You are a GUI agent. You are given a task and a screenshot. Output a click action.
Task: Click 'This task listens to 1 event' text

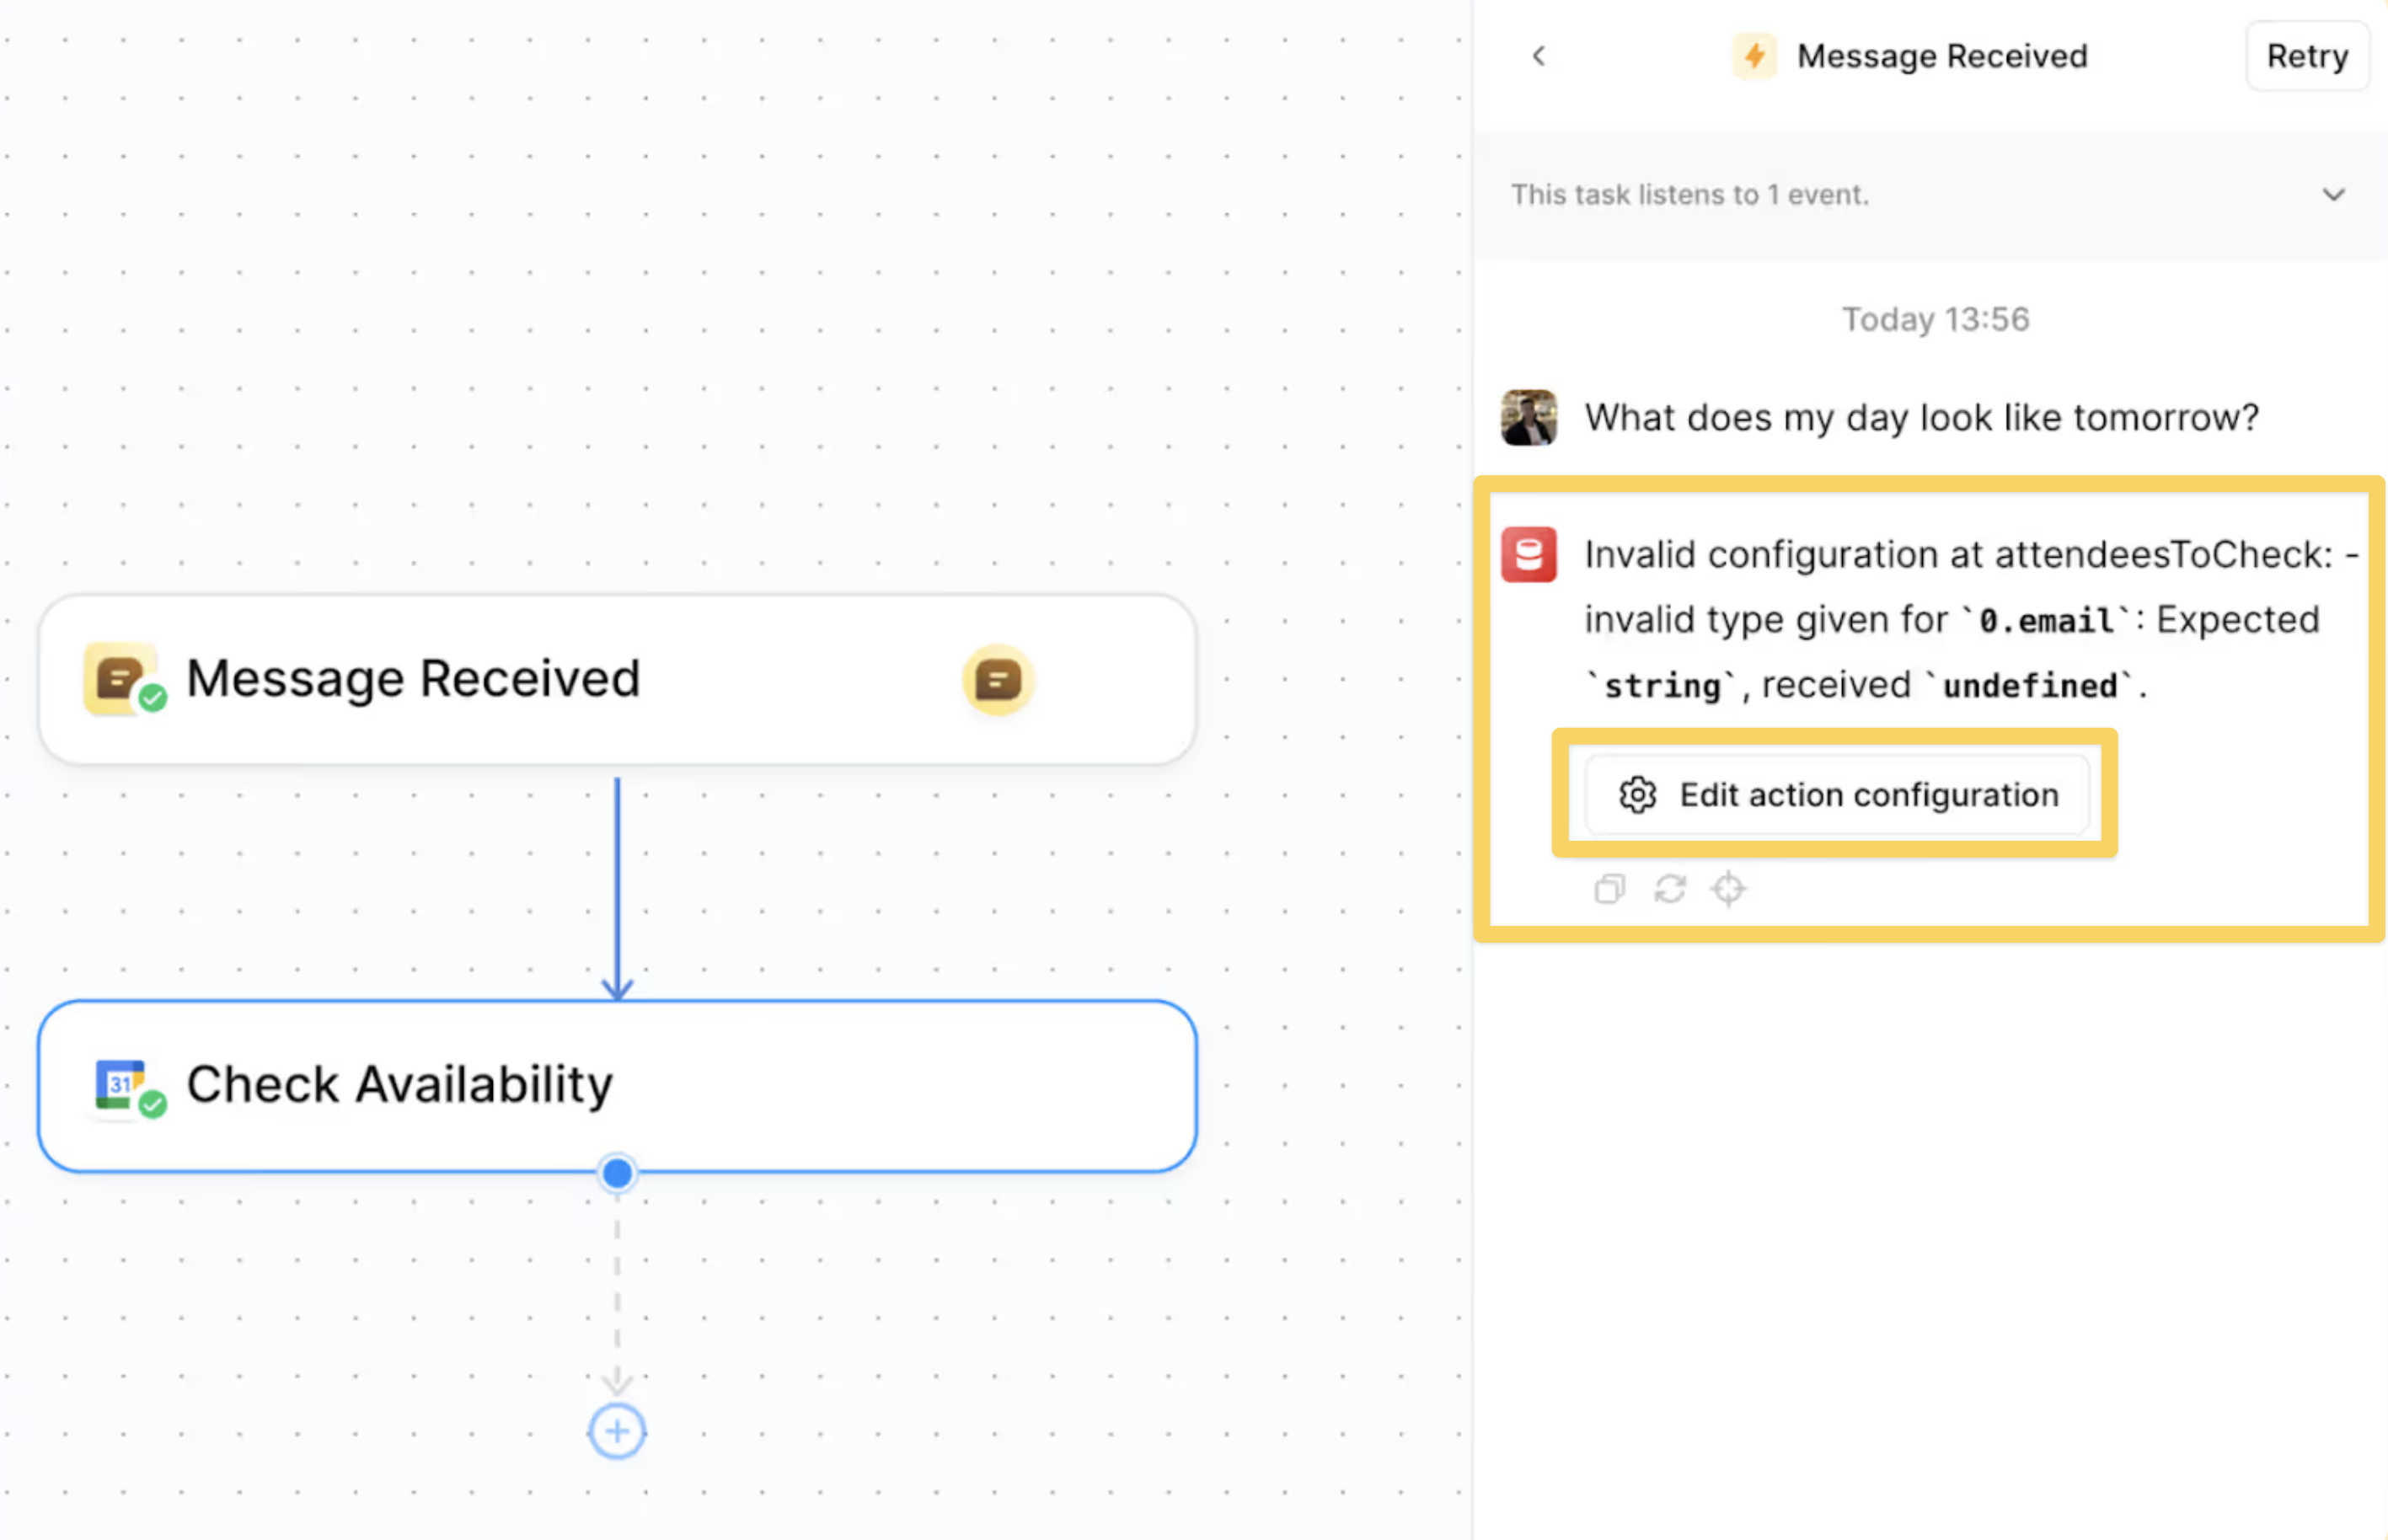[1689, 194]
